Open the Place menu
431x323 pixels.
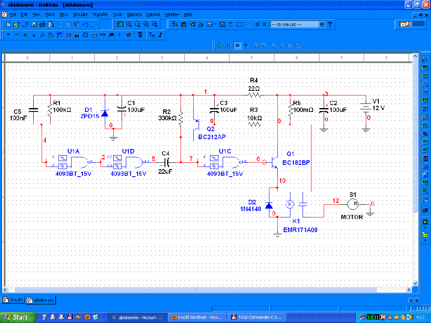pyautogui.click(x=50, y=15)
